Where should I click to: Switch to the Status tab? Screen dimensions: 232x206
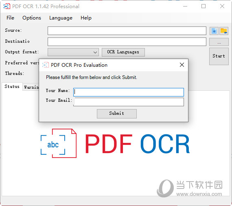(x=12, y=86)
